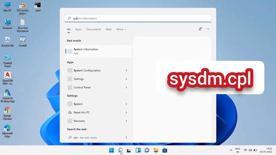
Task: Open VLC media player desktop shortcut
Action: 22,8
